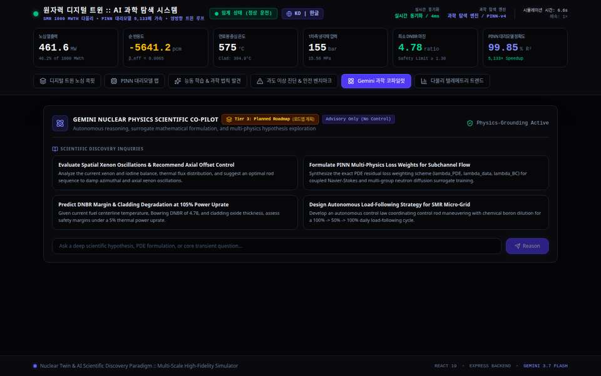
Task: Choose Design Autonomous Load-Following Strategy card
Action: click(426, 212)
